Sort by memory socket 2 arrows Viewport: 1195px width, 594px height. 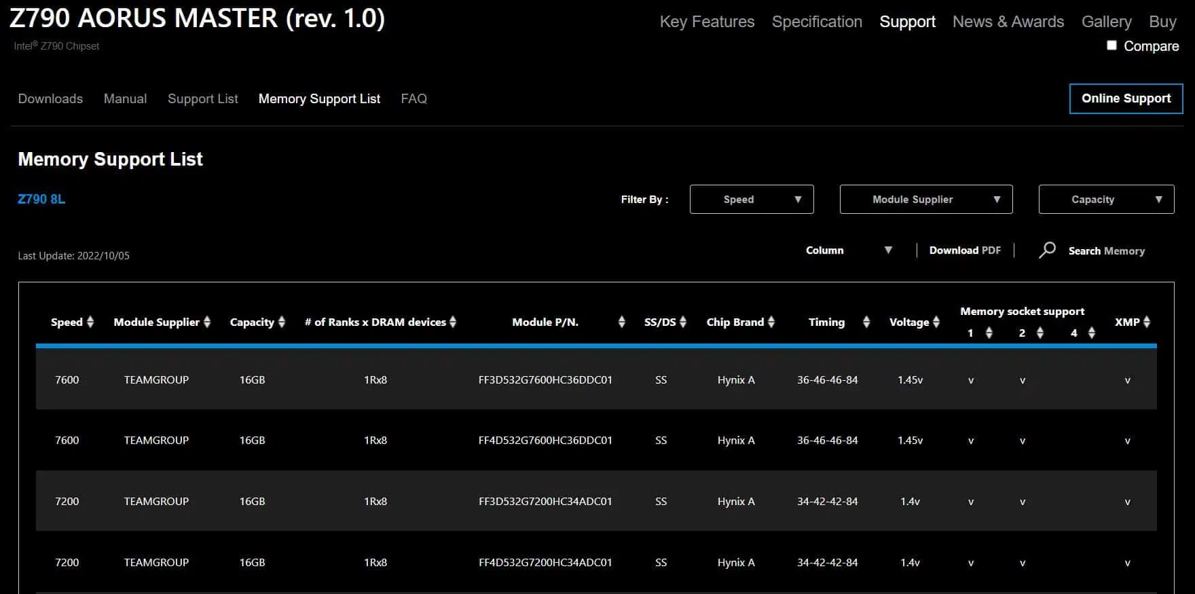pyautogui.click(x=1040, y=333)
